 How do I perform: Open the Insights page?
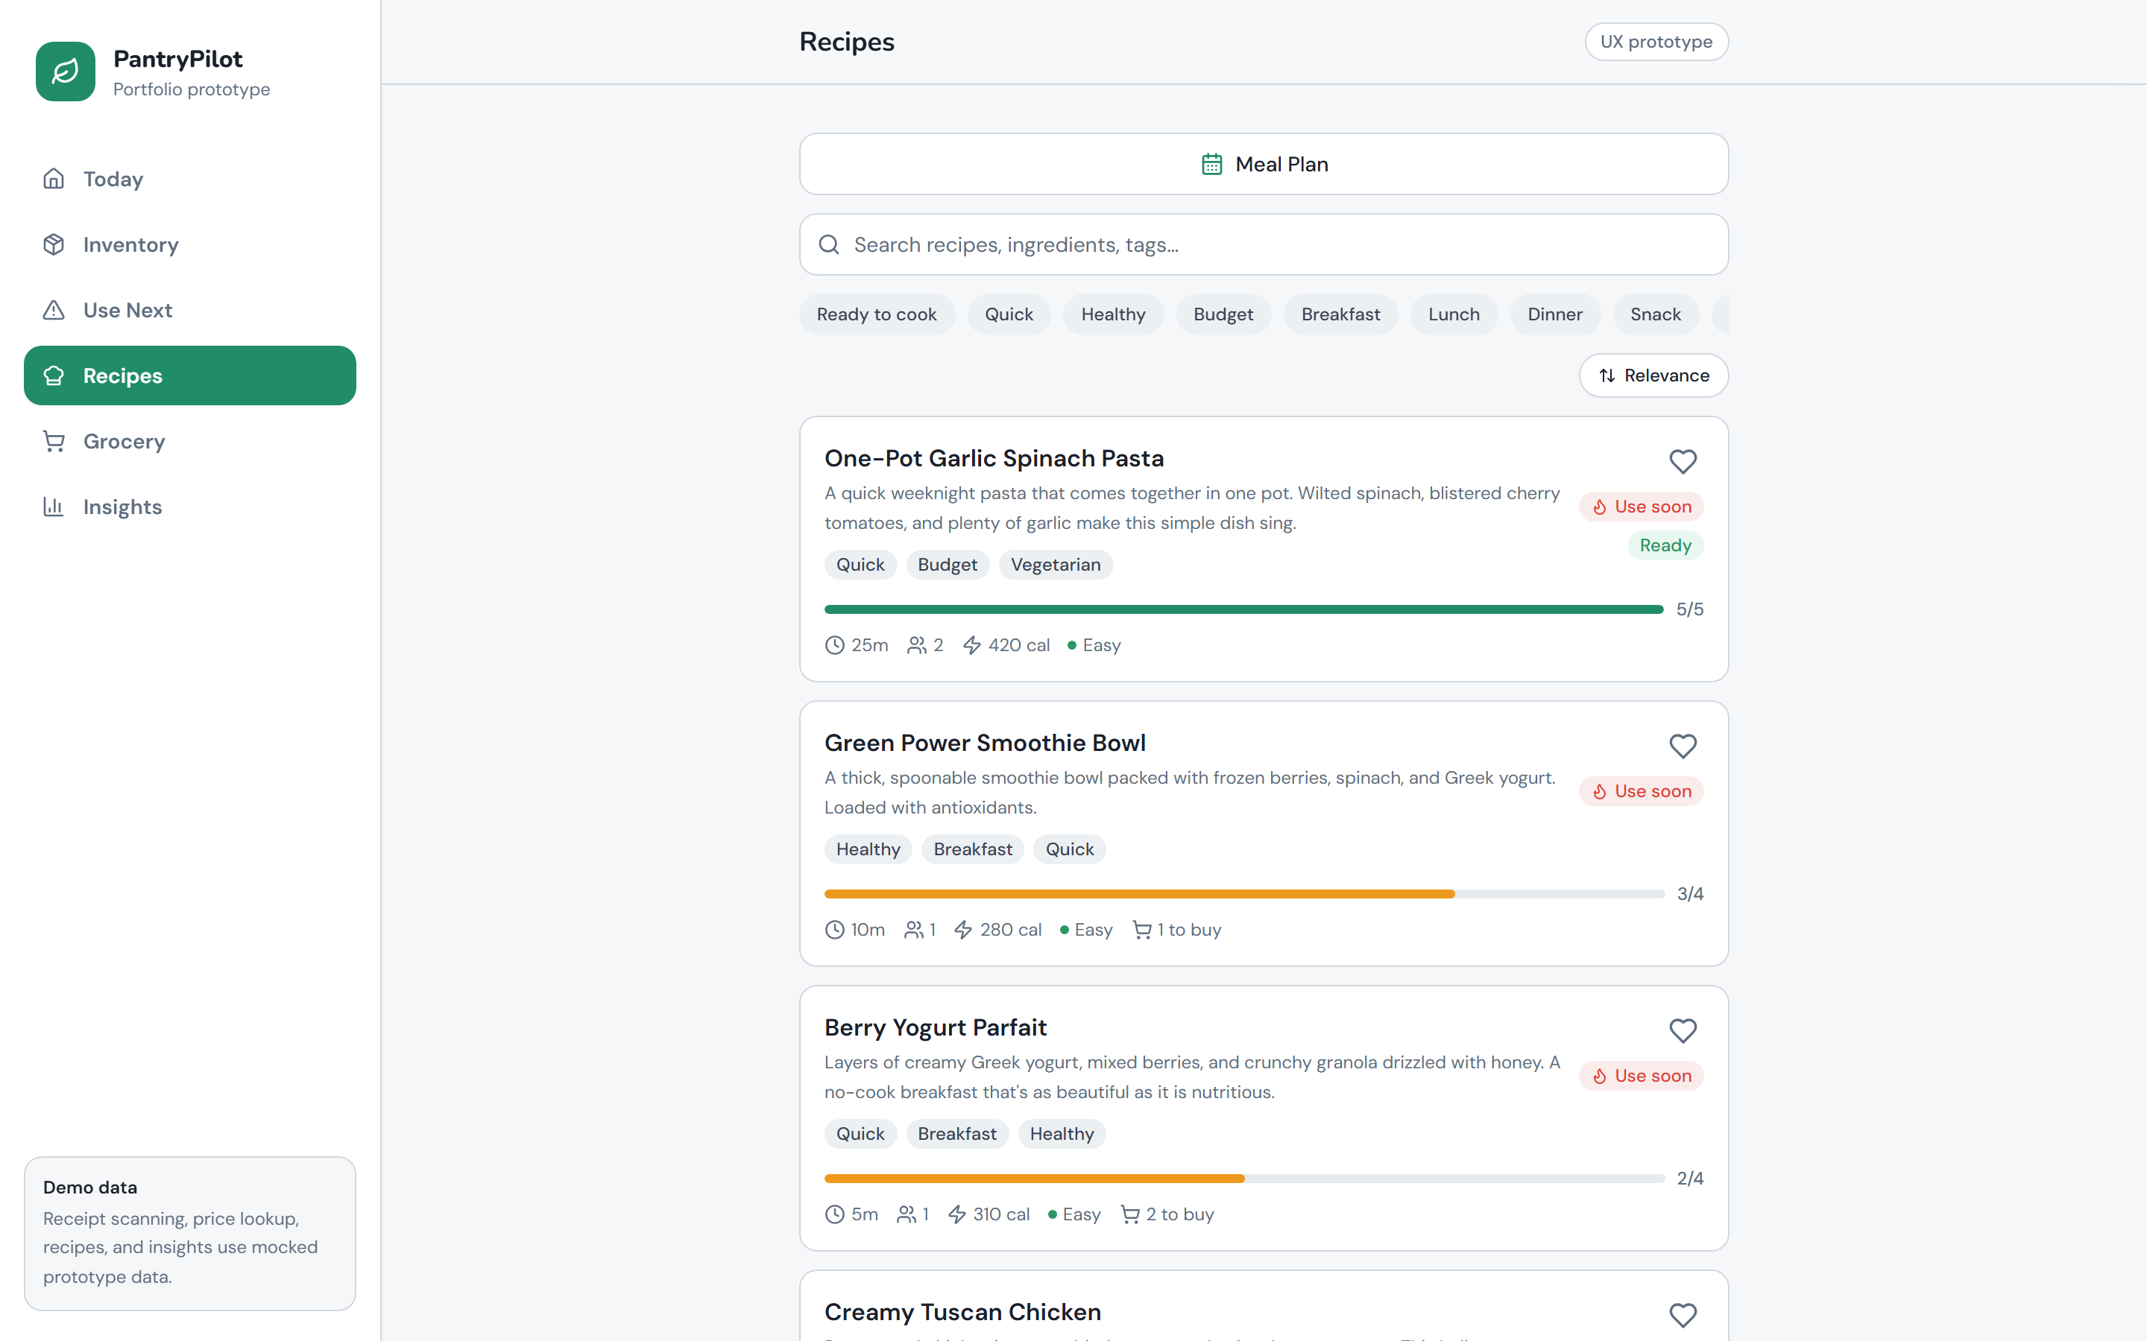click(x=190, y=507)
